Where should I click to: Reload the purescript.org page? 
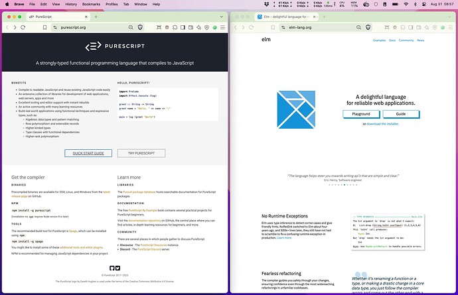pos(23,27)
